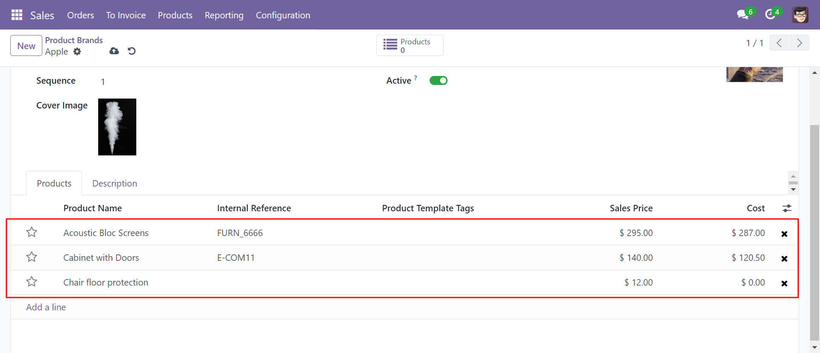This screenshot has width=820, height=353.
Task: Sort by Internal Reference column header
Action: tap(254, 208)
